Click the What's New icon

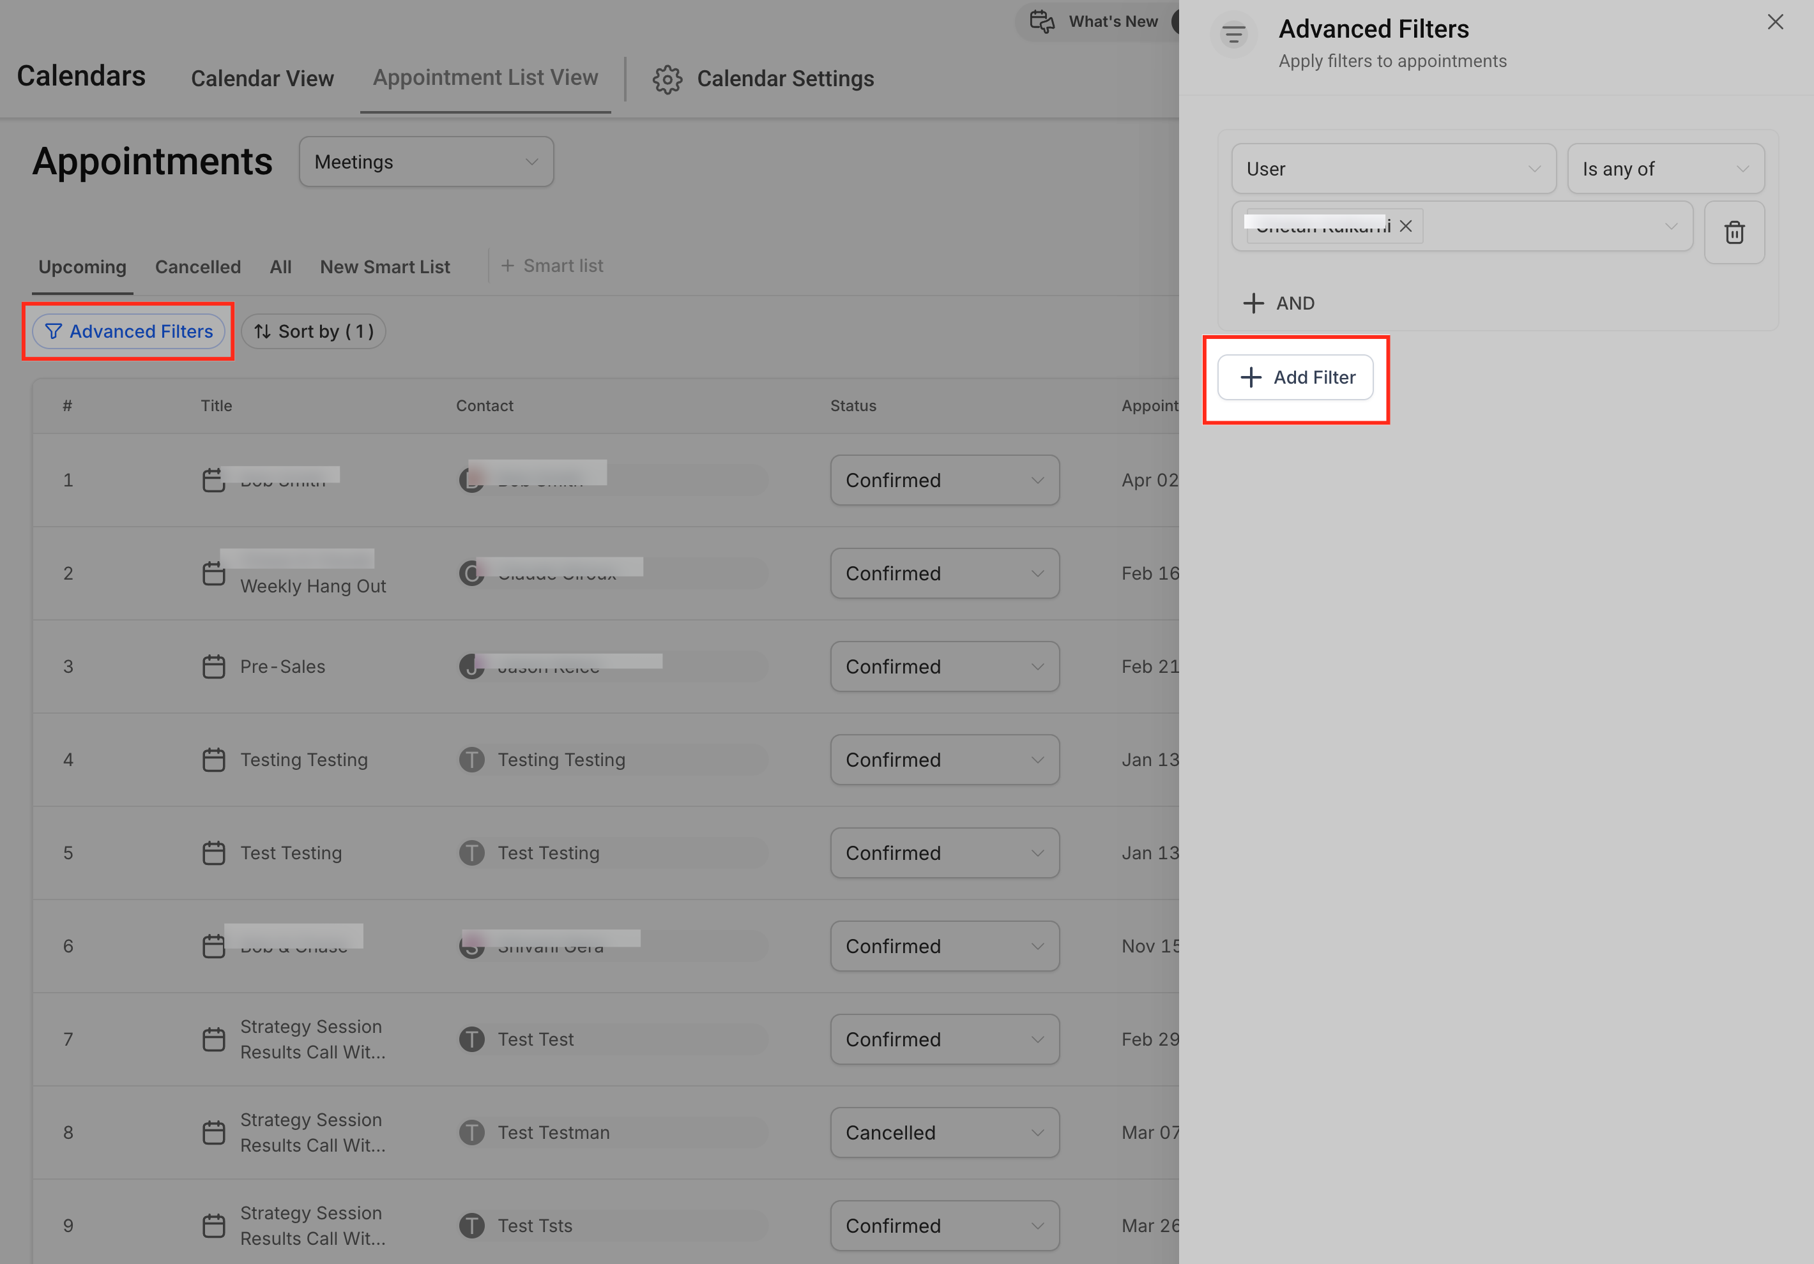coord(1042,21)
